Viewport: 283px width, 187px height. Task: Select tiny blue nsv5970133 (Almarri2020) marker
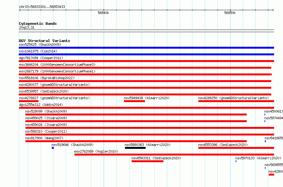[236, 161]
